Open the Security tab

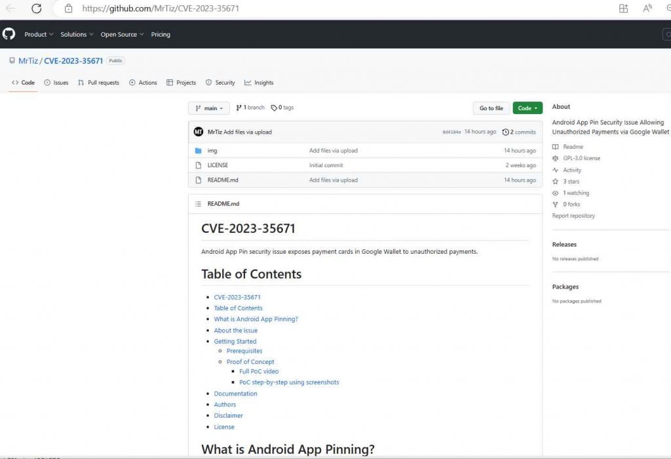coord(220,83)
